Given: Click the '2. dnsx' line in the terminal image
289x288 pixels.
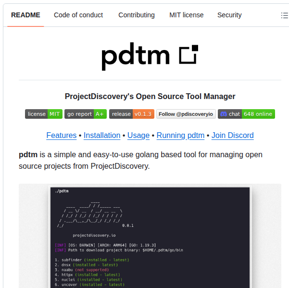Looking at the screenshot, I should pos(86,265).
